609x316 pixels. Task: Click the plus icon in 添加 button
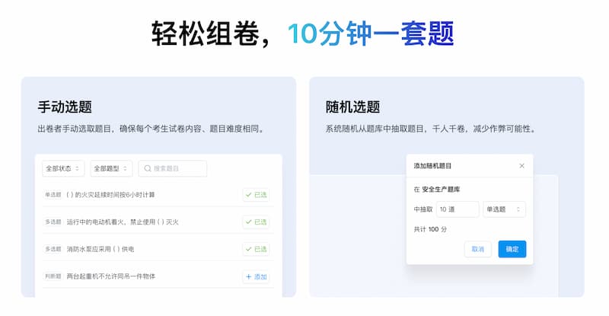tap(249, 276)
